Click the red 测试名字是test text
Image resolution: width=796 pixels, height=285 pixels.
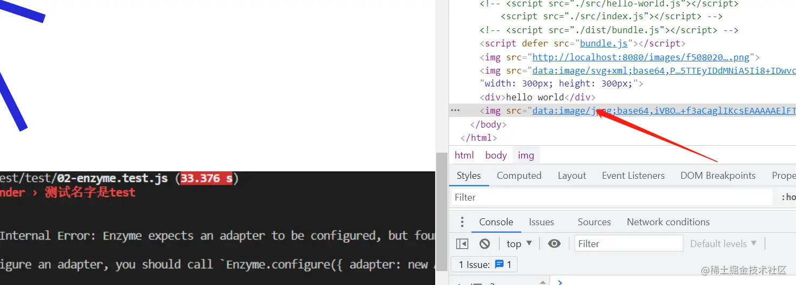(90, 193)
